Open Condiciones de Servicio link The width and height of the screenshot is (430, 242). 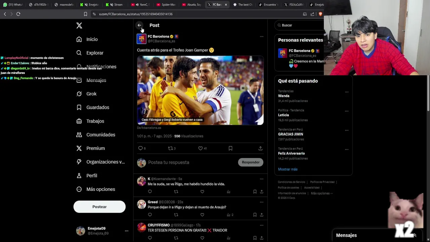point(292,182)
